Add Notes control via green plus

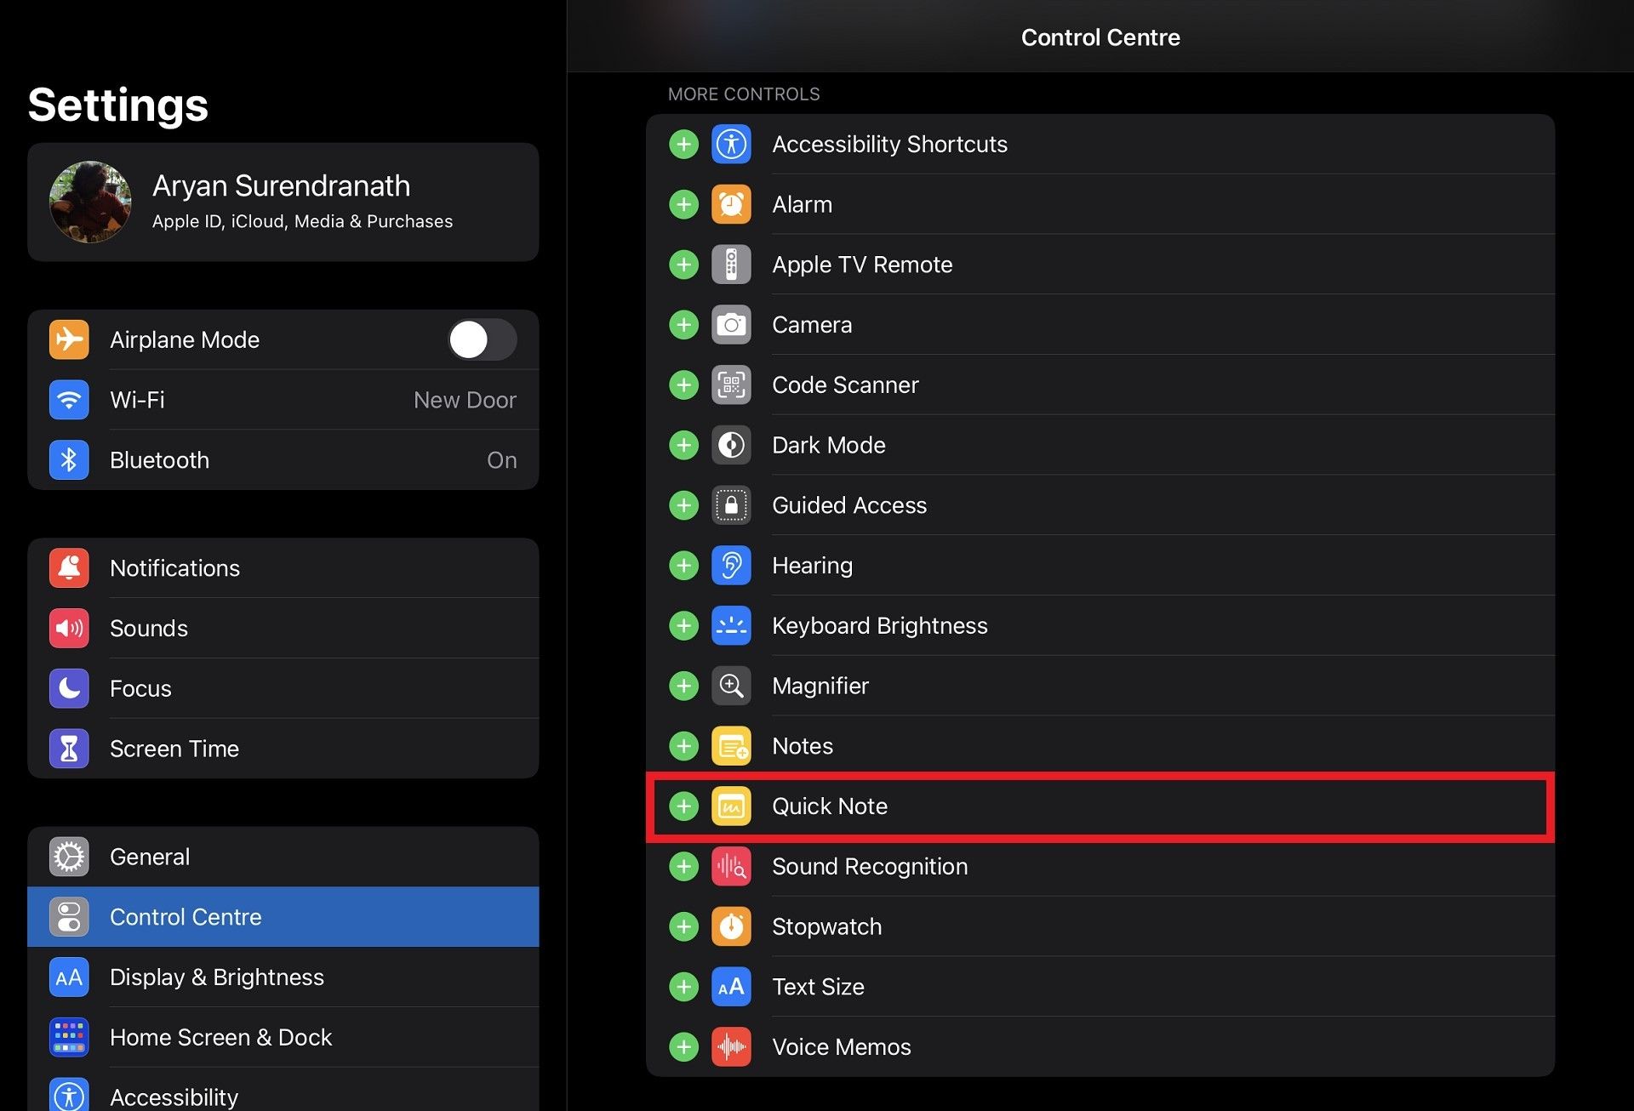[x=683, y=746]
